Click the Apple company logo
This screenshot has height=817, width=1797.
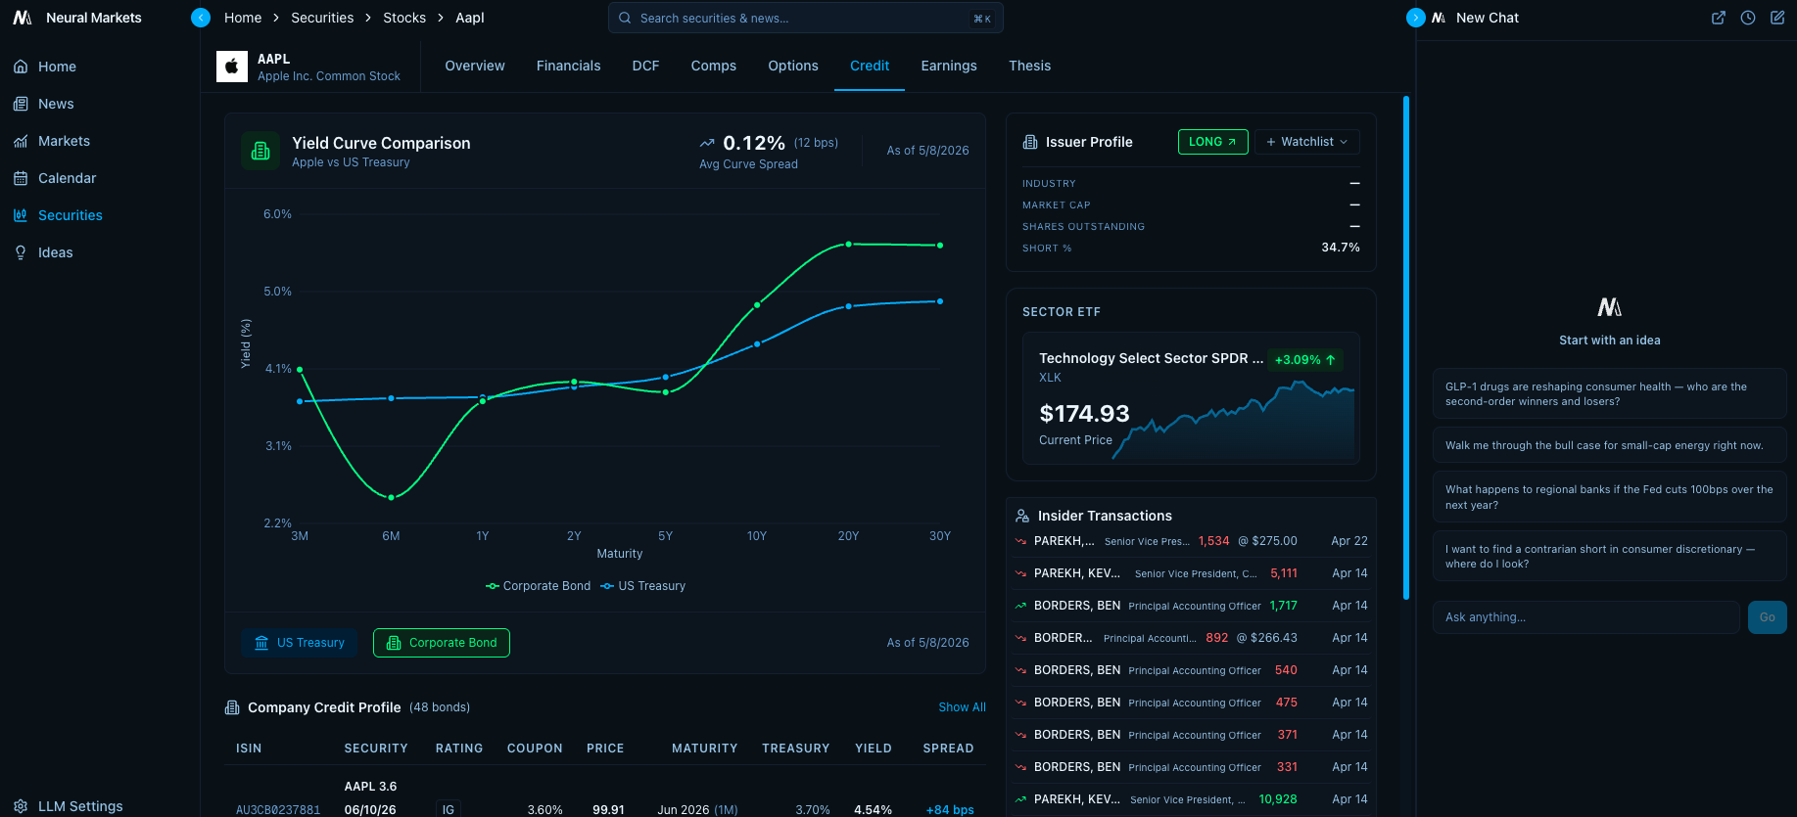pos(232,67)
